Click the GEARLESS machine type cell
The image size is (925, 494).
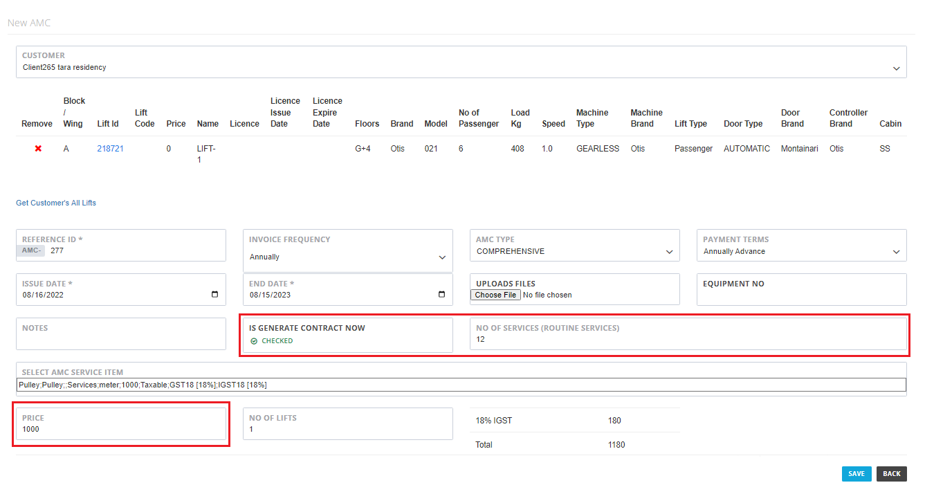tap(598, 149)
